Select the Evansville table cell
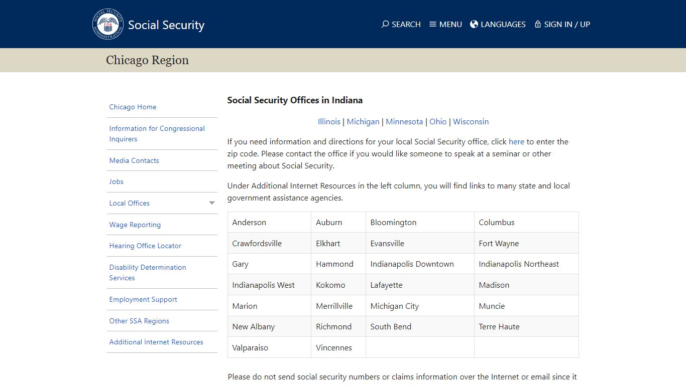This screenshot has height=385, width=686. pyautogui.click(x=420, y=243)
